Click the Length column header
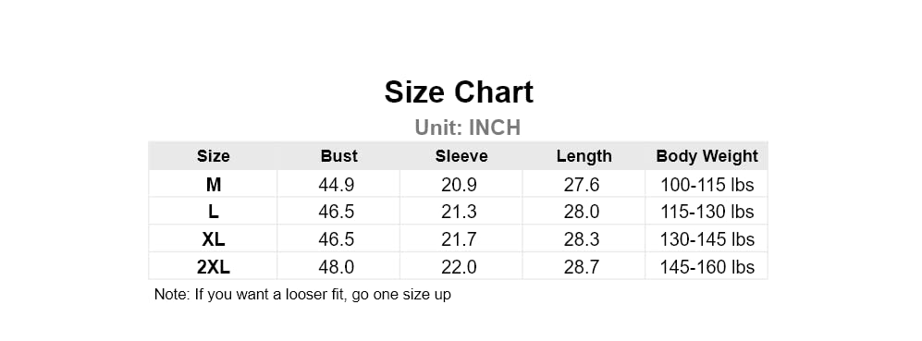Screen dimensions: 922x341 [584, 156]
